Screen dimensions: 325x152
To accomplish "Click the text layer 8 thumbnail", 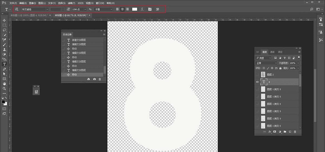I will coord(264,82).
